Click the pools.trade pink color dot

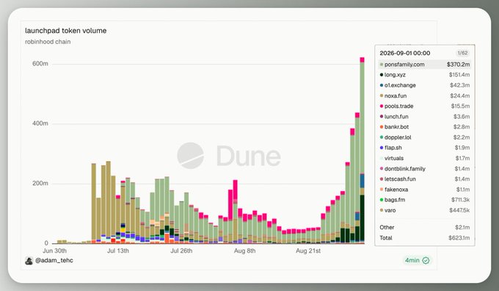(382, 106)
